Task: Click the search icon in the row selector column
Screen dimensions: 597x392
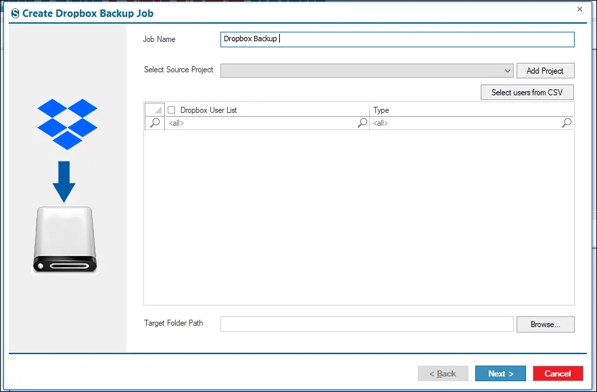Action: tap(155, 123)
